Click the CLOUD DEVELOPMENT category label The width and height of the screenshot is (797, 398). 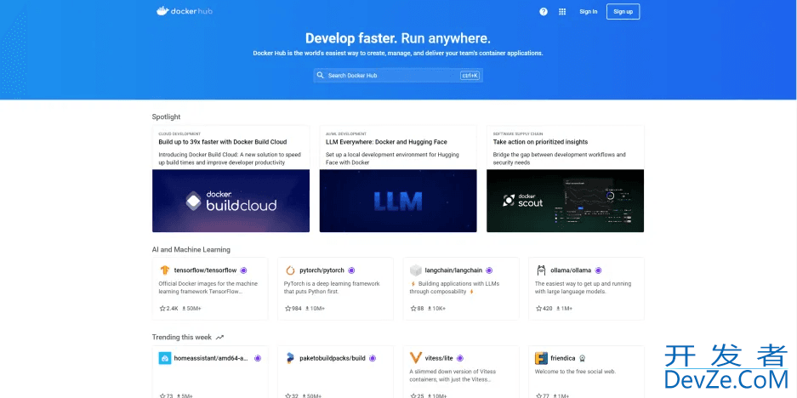coord(179,134)
